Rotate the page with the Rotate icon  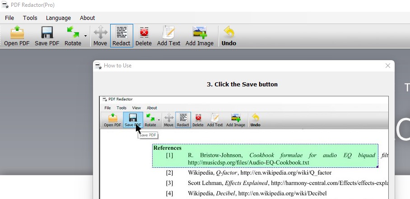[x=73, y=36]
